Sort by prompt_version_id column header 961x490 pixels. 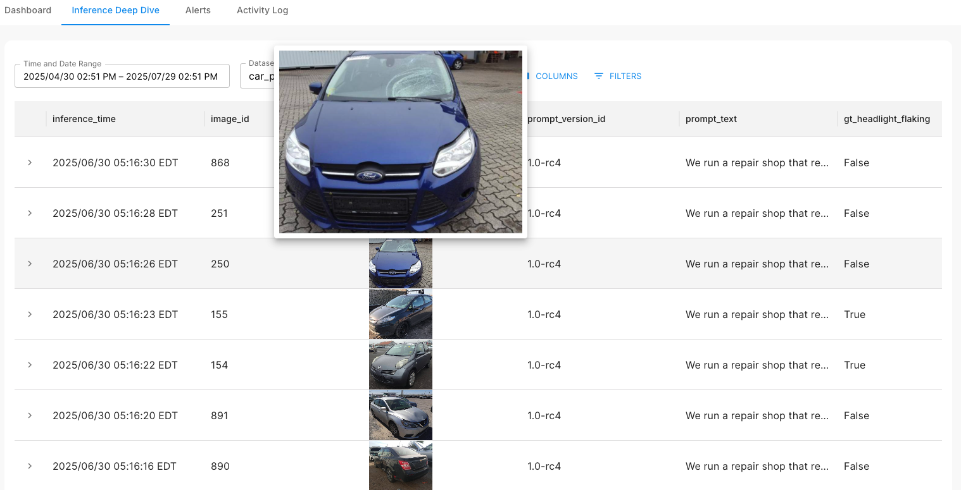point(566,119)
